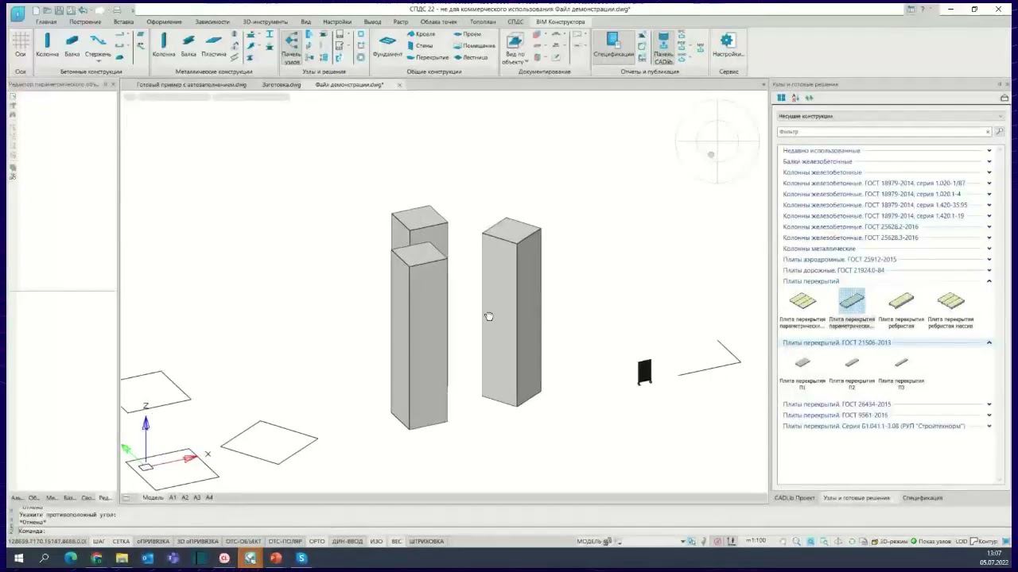Click the Фильтр search input field
Screen dimensions: 1018x572
tap(882, 132)
